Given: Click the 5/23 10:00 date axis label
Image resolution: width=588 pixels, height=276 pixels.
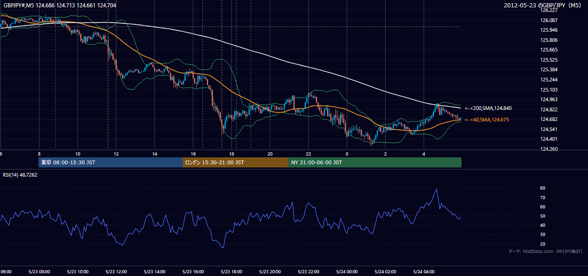Looking at the screenshot, I should pyautogui.click(x=77, y=272).
